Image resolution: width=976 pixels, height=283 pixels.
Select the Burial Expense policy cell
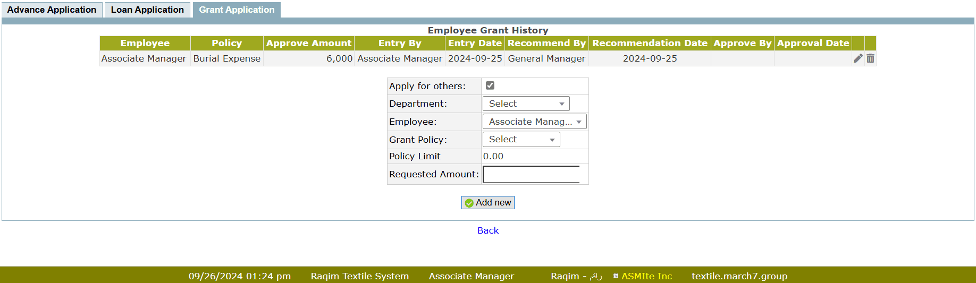(x=226, y=58)
